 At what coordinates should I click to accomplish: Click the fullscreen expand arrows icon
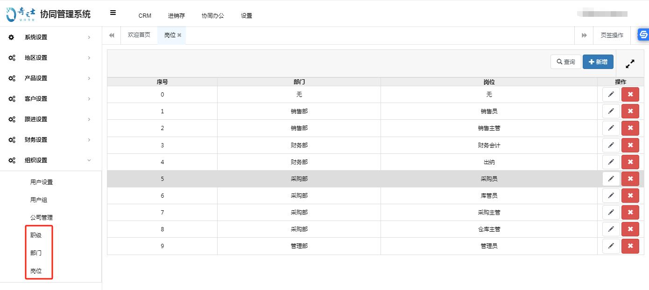coord(630,64)
